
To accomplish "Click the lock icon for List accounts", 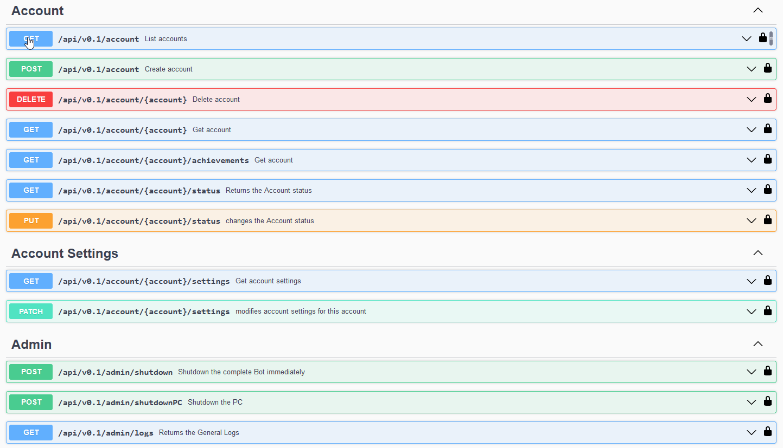I will pyautogui.click(x=763, y=38).
